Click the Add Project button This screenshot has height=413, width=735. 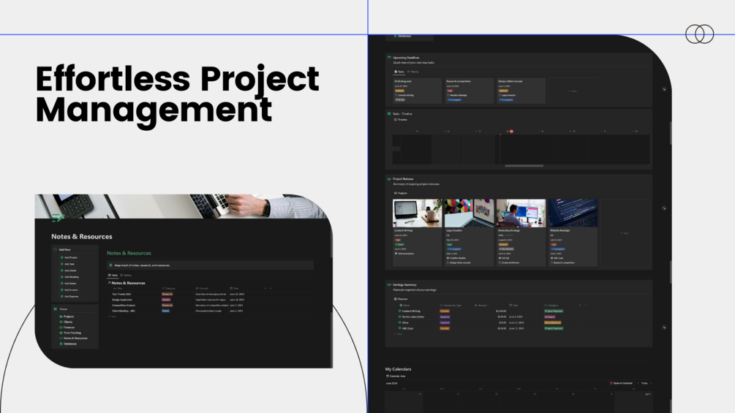pos(69,257)
